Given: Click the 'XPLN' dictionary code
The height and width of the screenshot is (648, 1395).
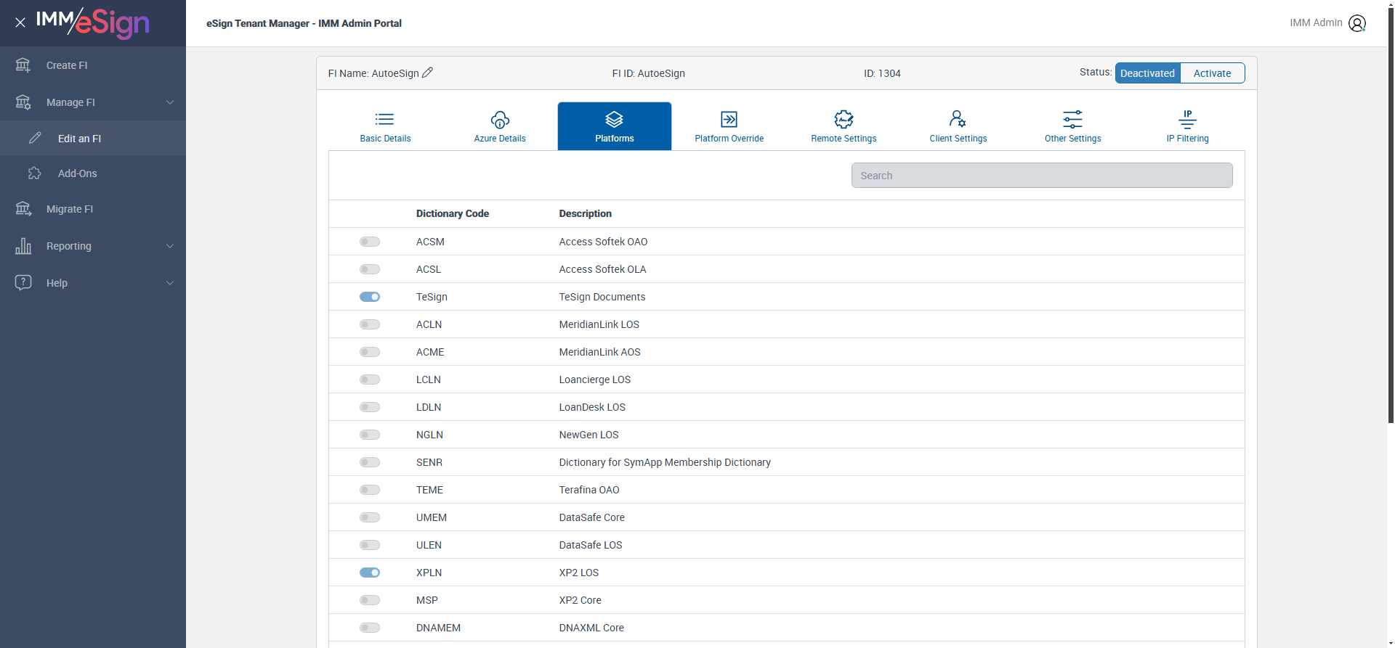Looking at the screenshot, I should [x=429, y=573].
